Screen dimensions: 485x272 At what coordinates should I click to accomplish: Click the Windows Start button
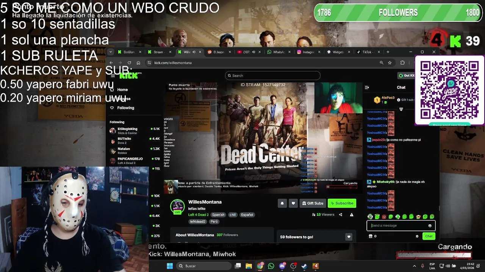pos(170,266)
